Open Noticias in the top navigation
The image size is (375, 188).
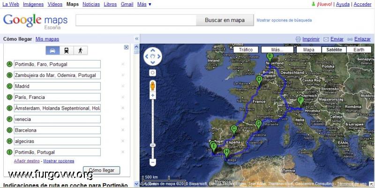pos(91,4)
